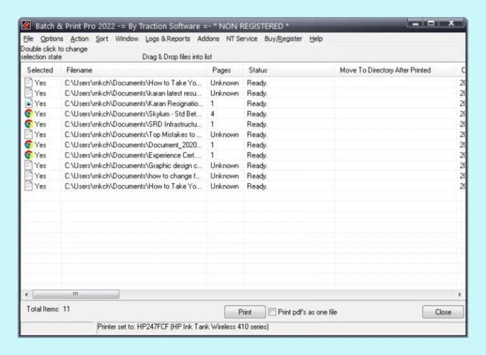Click the Selected column header
Image resolution: width=486 pixels, height=355 pixels.
pyautogui.click(x=40, y=70)
